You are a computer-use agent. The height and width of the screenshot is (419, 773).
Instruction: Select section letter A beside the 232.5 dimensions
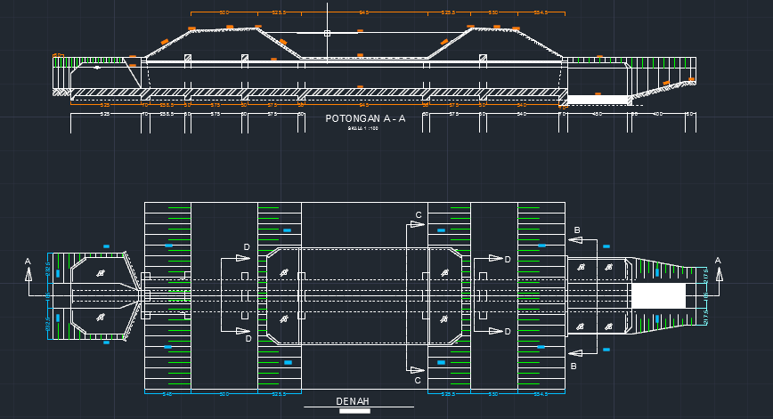click(28, 262)
